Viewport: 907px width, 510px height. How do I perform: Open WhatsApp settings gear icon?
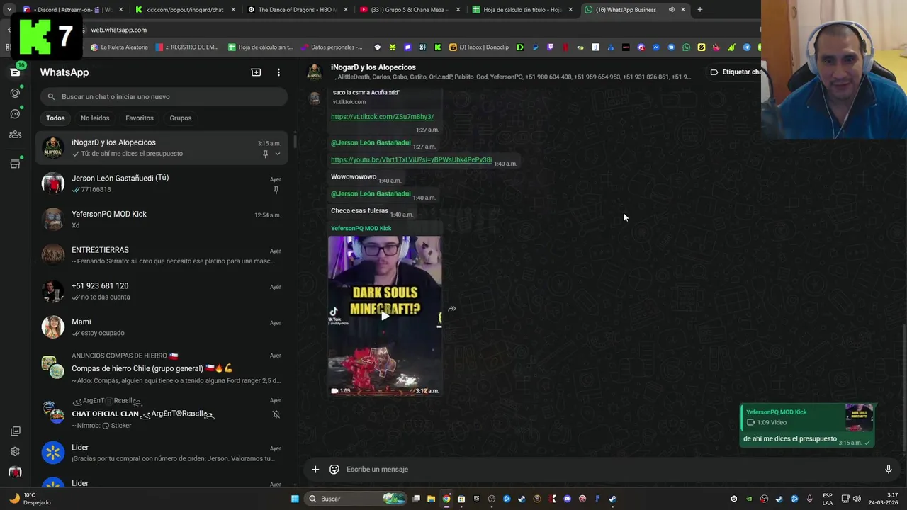click(15, 451)
